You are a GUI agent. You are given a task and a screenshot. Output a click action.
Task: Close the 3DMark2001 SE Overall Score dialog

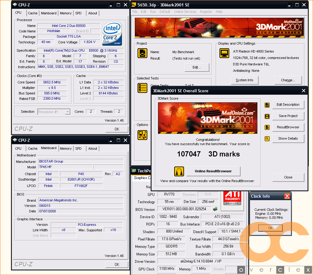click(304, 91)
